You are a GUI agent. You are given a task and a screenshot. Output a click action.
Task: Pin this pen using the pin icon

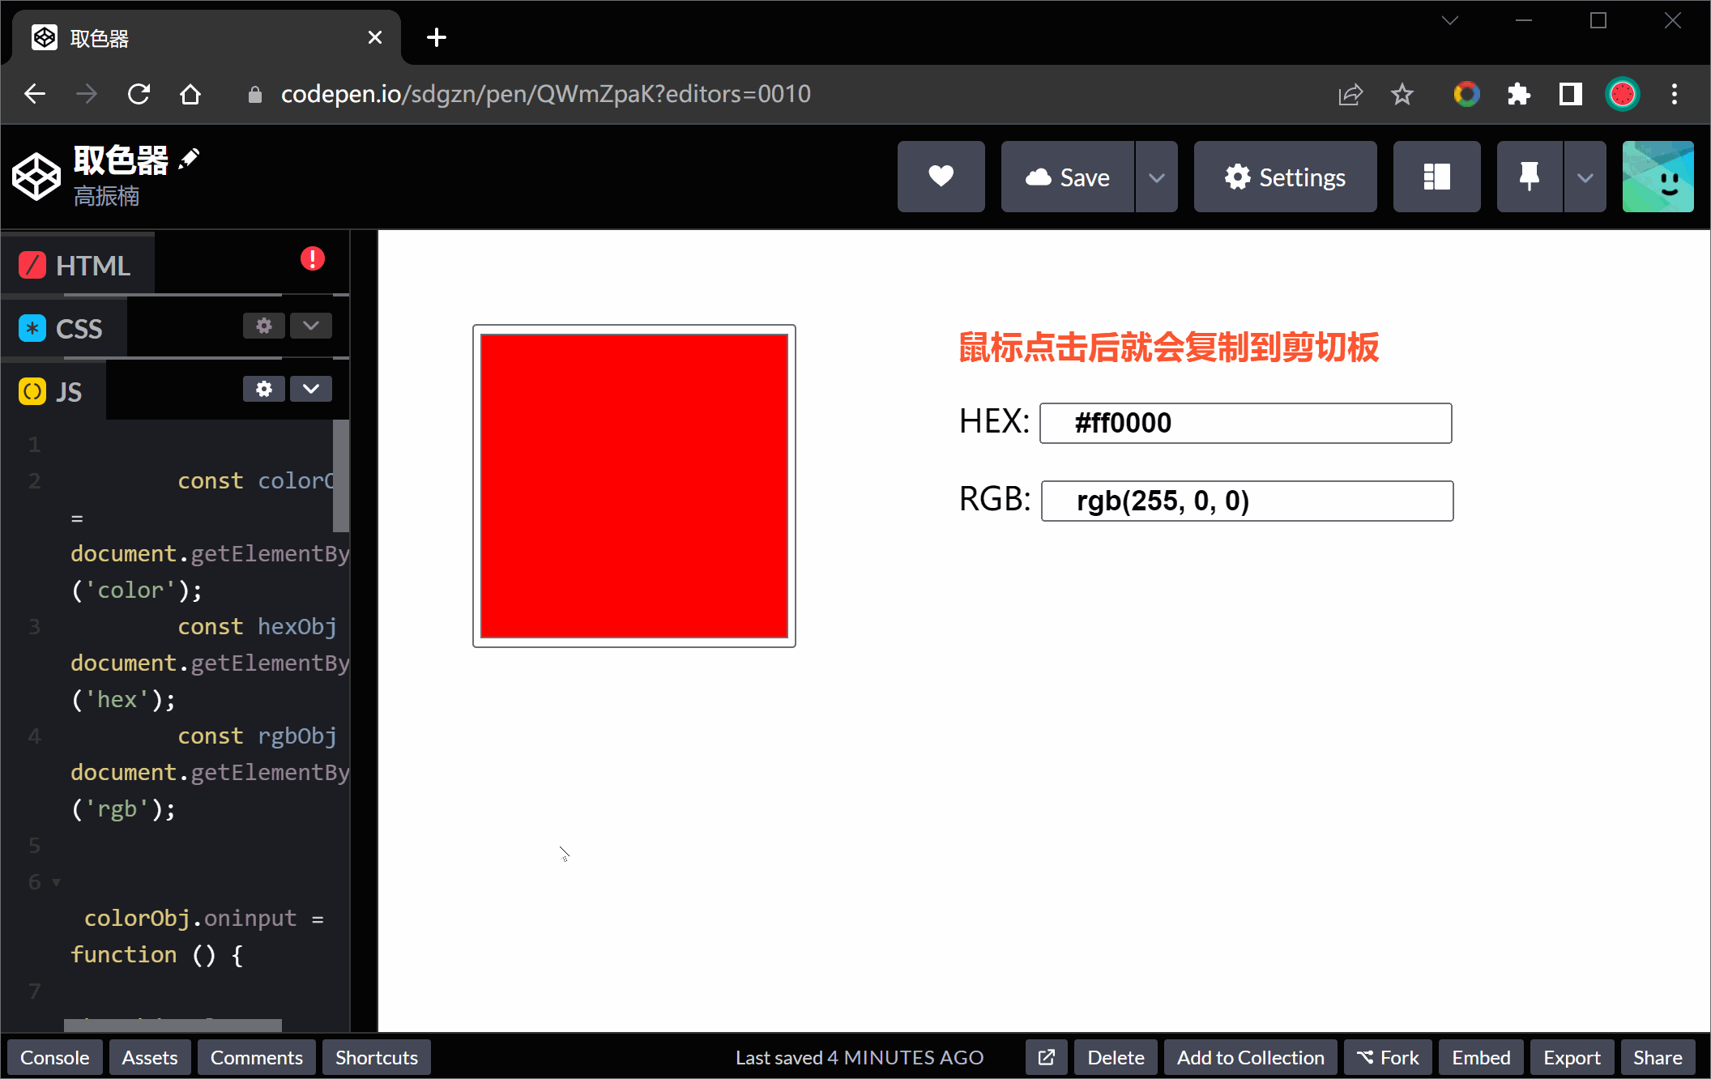[x=1529, y=177]
